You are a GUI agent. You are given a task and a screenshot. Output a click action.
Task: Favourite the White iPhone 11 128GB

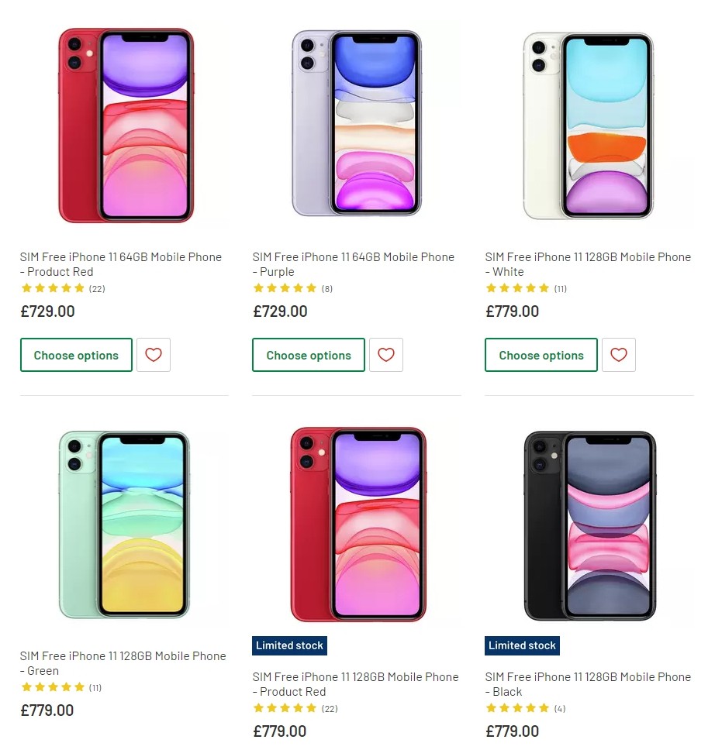[x=618, y=355]
